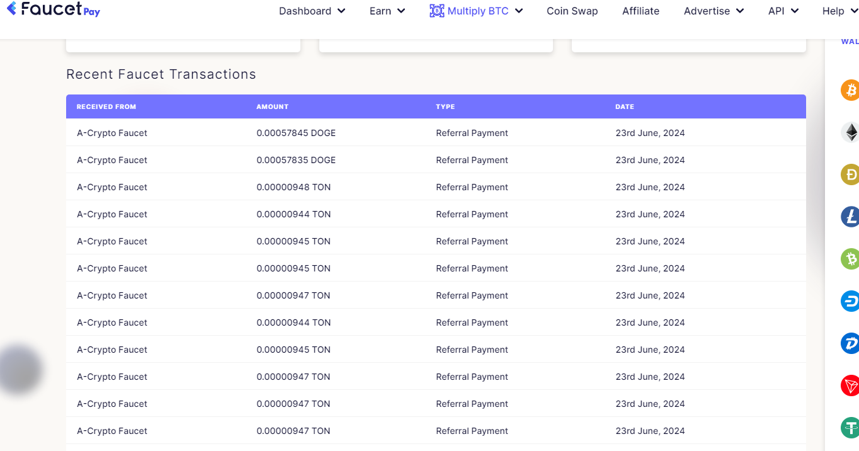
Task: Select the green Bitcoin Cash icon
Action: (850, 259)
